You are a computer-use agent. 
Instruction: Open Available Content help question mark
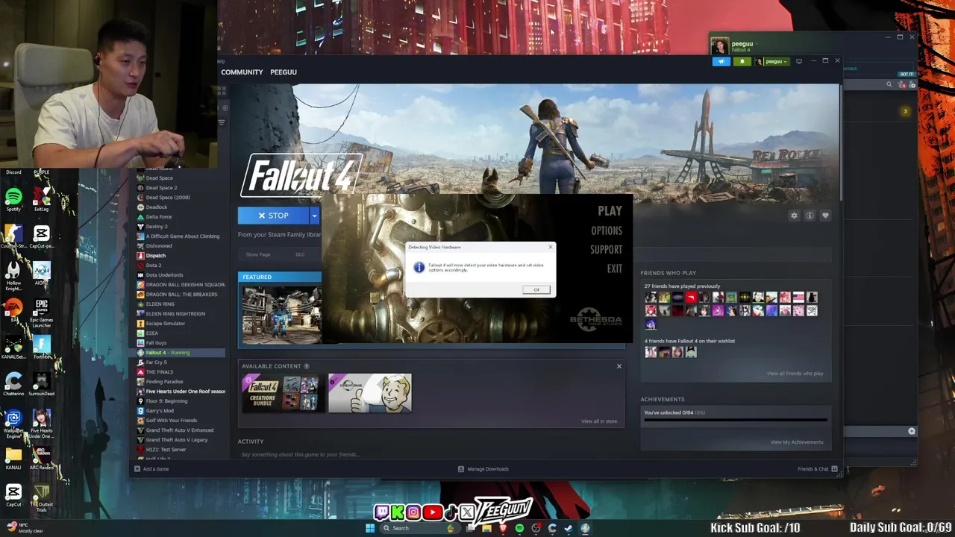point(306,366)
